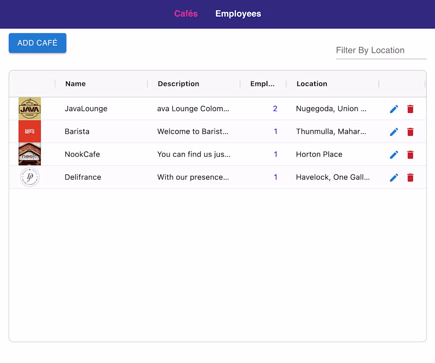Click the Description column header
The image size is (435, 363).
178,84
